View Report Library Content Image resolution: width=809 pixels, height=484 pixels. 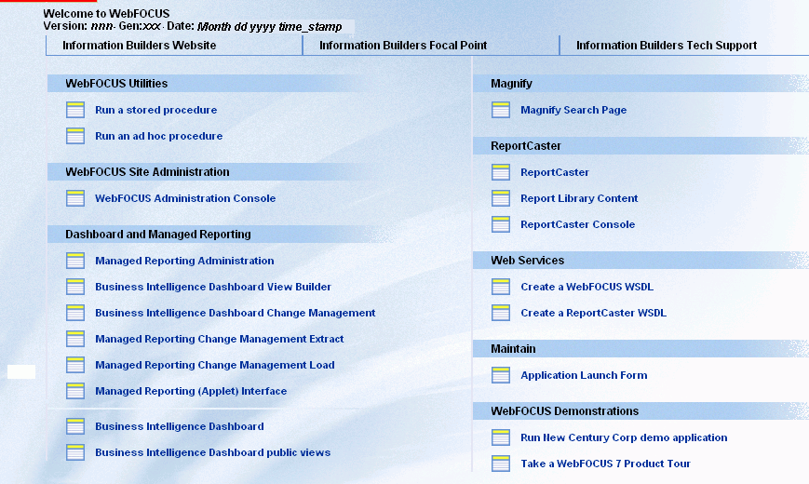pos(579,198)
